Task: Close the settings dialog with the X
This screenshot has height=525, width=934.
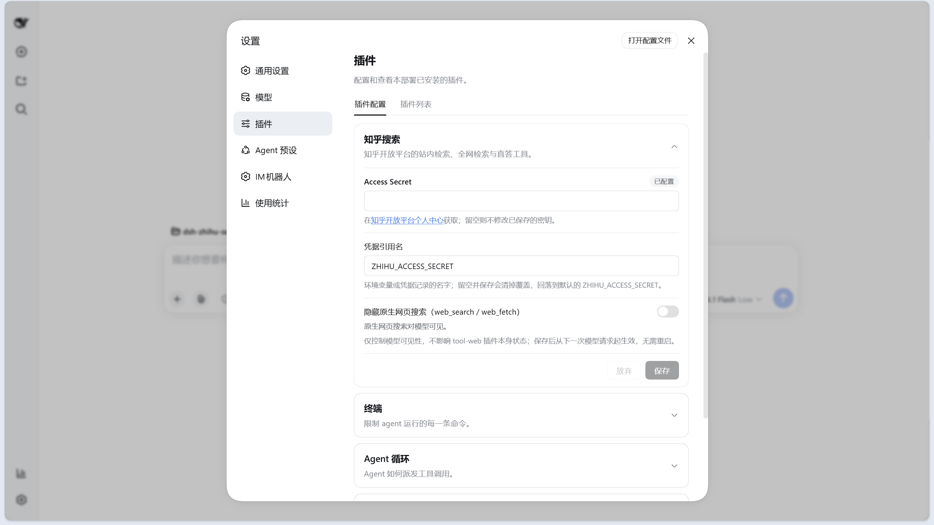Action: click(691, 40)
